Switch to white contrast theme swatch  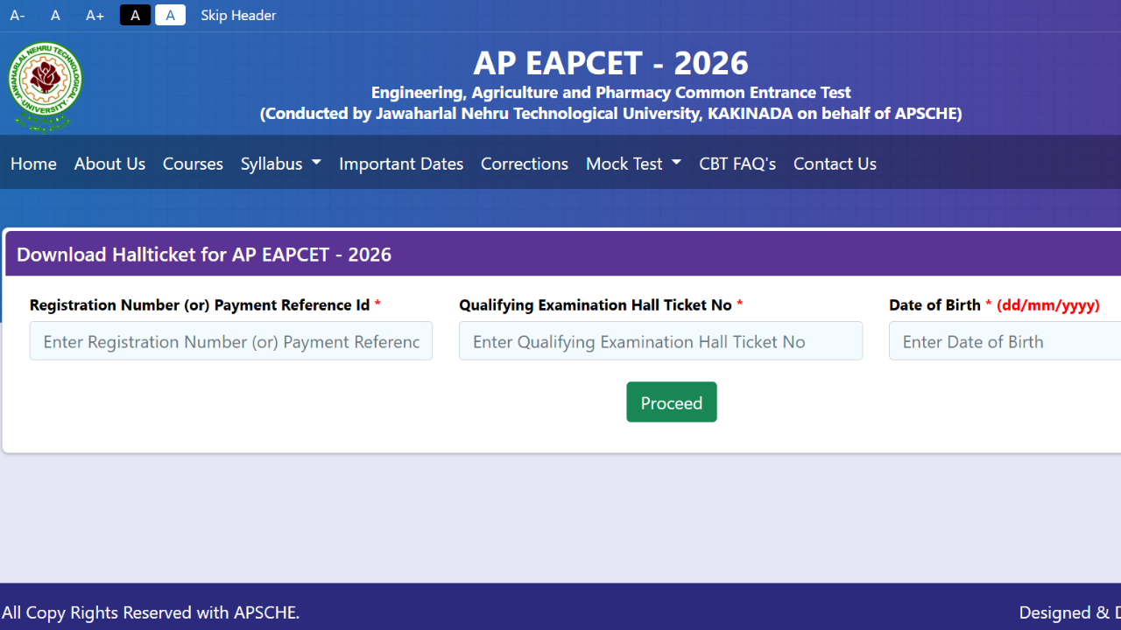[x=170, y=16]
